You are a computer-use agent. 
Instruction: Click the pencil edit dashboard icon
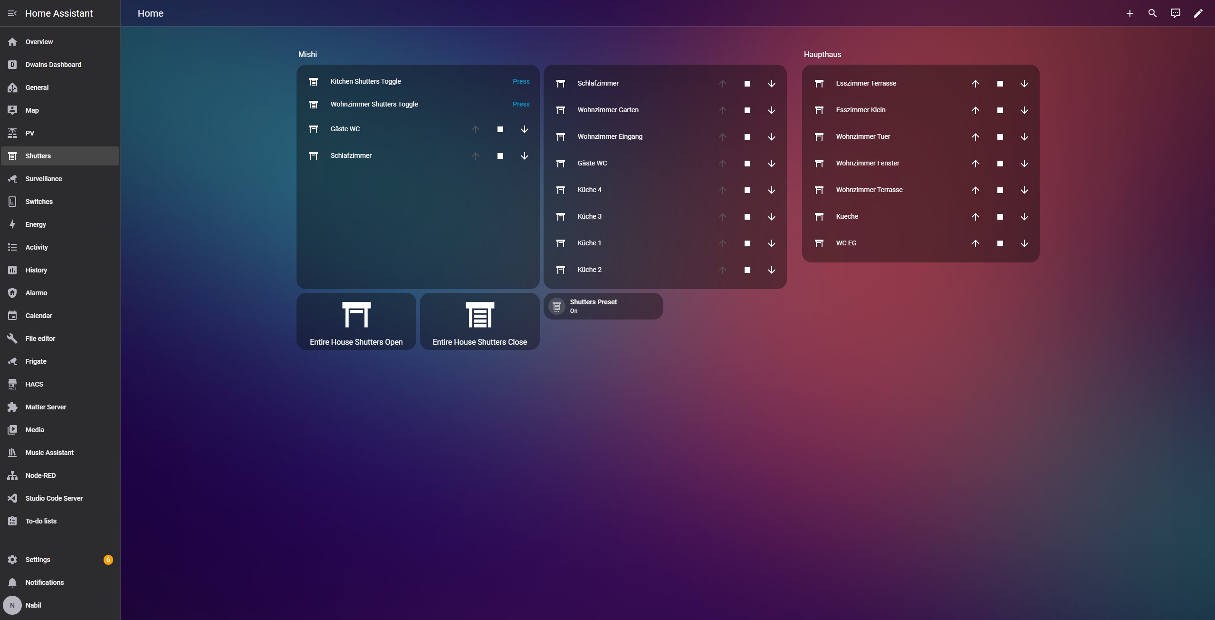click(1198, 13)
